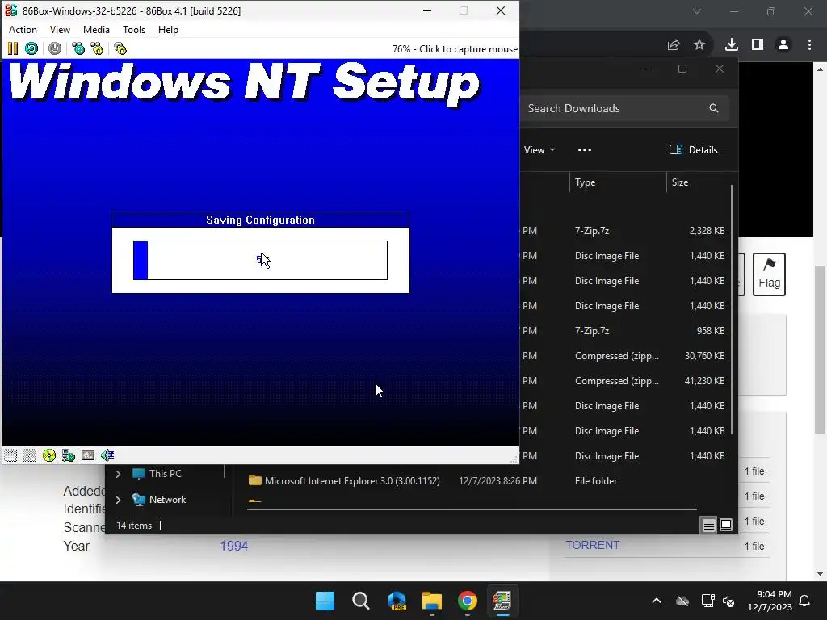
Task: Click first floppy drive status icon
Action: 10,455
